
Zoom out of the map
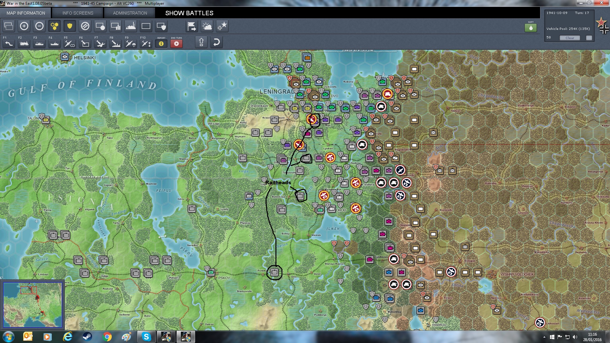pos(39,26)
